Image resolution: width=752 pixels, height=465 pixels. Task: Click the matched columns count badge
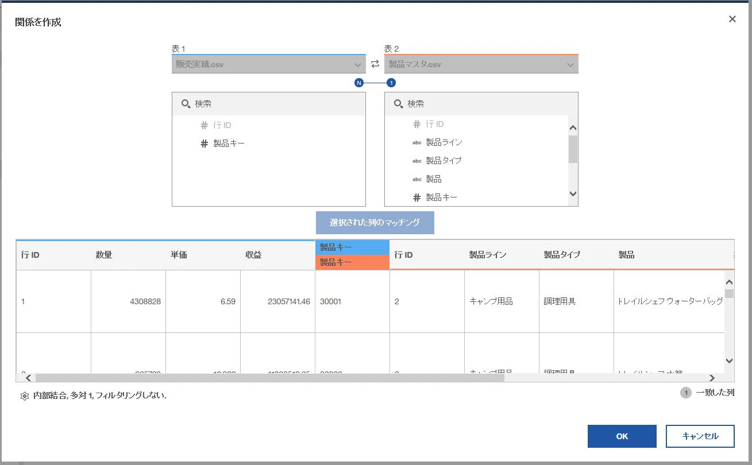click(x=685, y=393)
